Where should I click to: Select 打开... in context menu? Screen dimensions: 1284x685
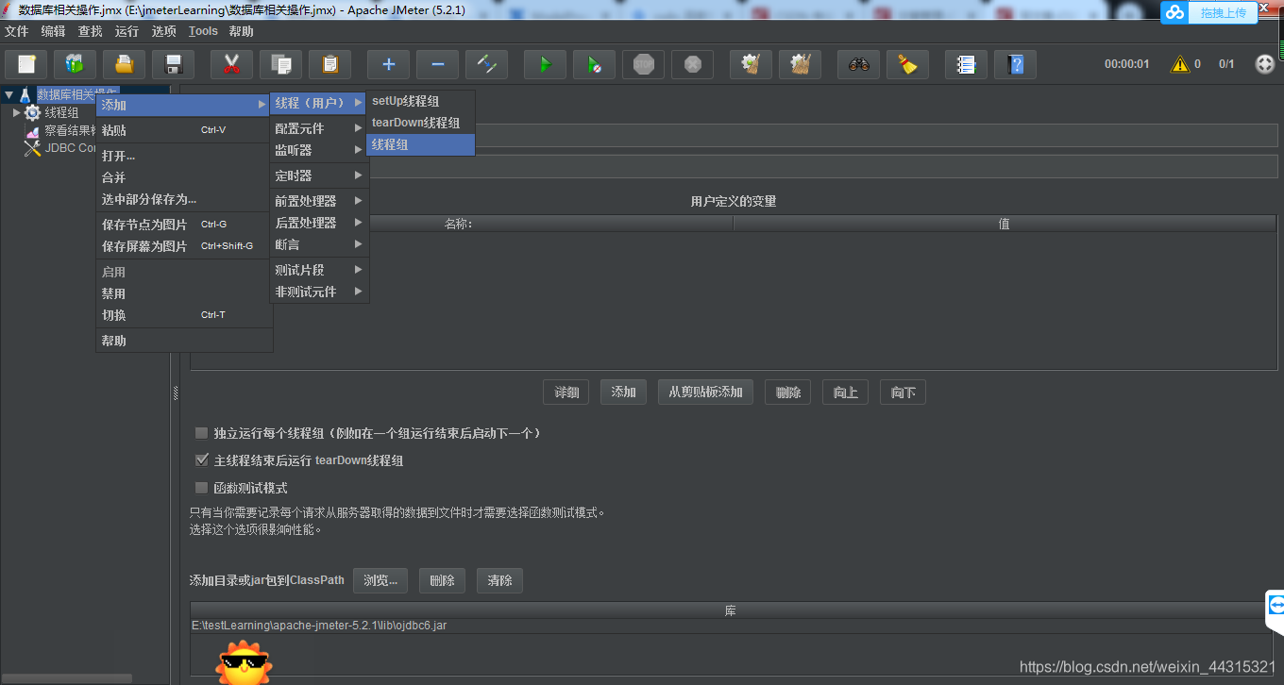coord(184,156)
